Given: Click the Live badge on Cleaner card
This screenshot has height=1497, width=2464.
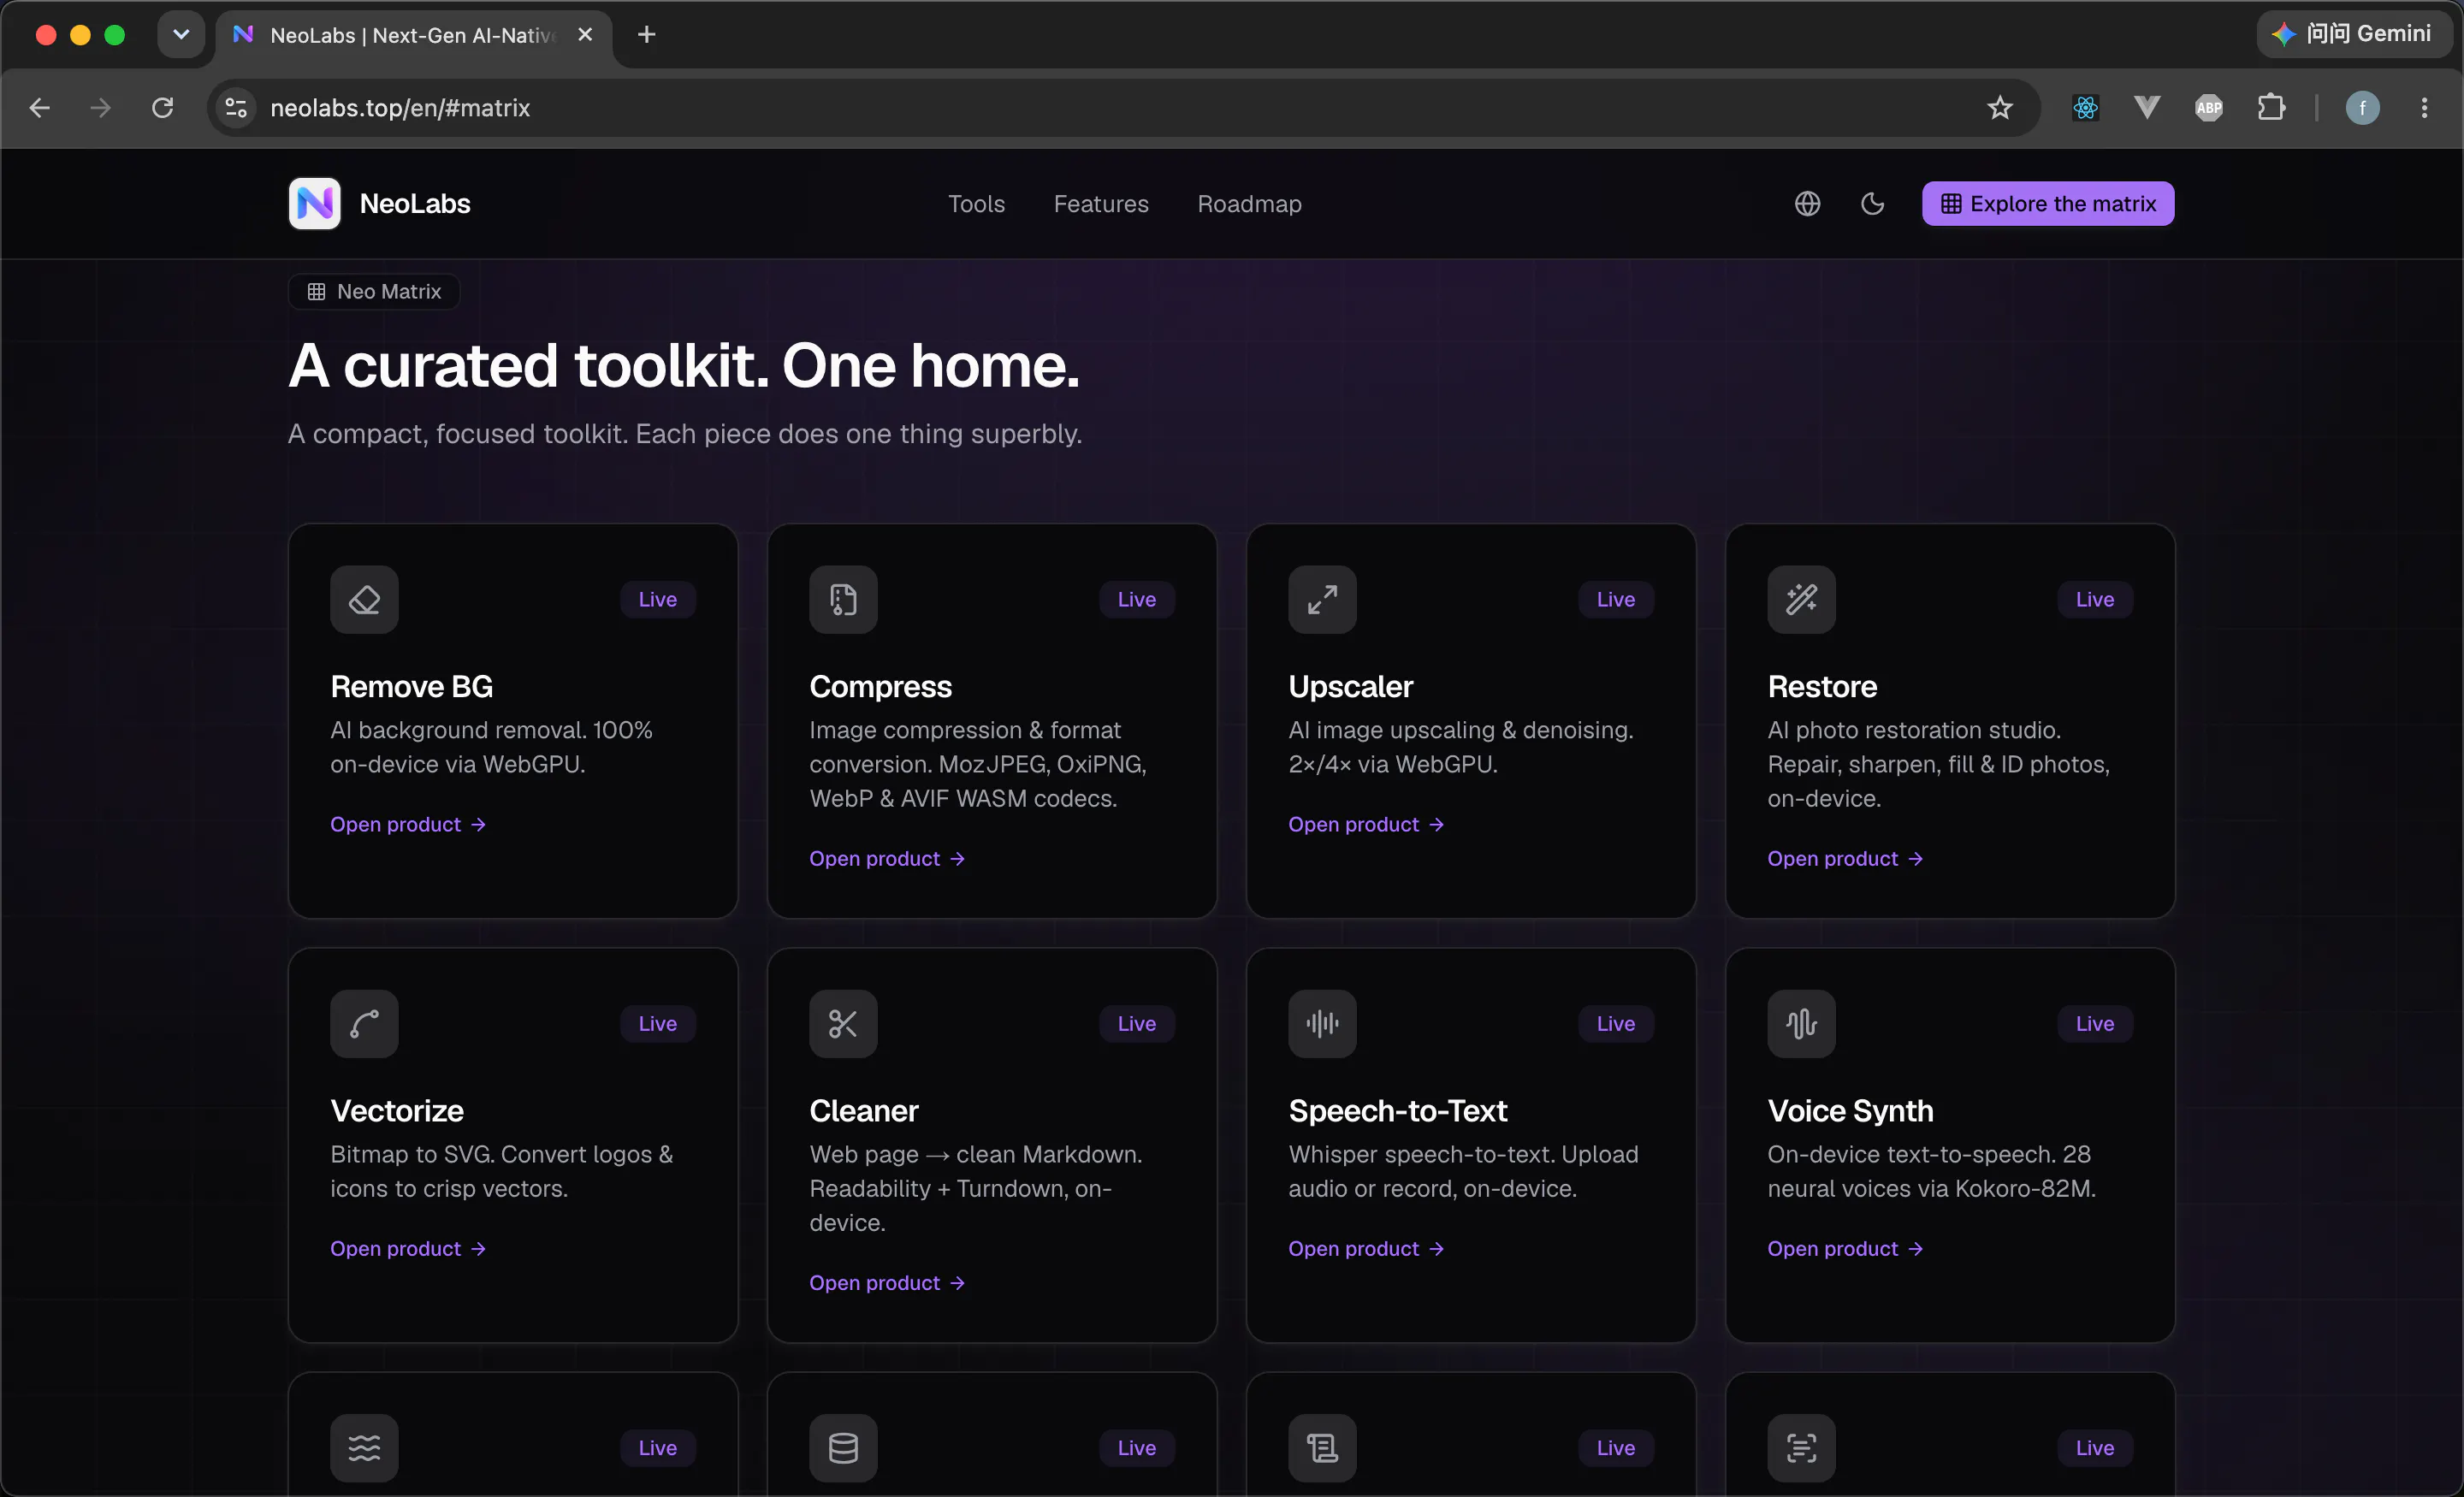Looking at the screenshot, I should coord(1137,1024).
